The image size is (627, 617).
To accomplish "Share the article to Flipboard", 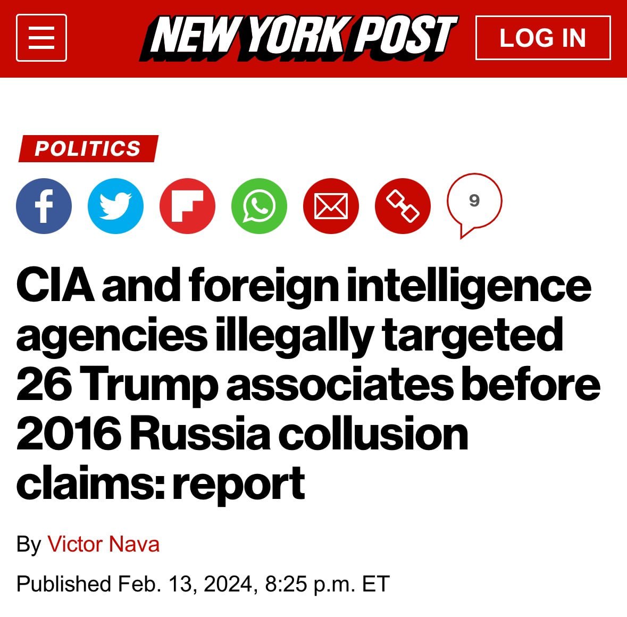I will (x=187, y=206).
